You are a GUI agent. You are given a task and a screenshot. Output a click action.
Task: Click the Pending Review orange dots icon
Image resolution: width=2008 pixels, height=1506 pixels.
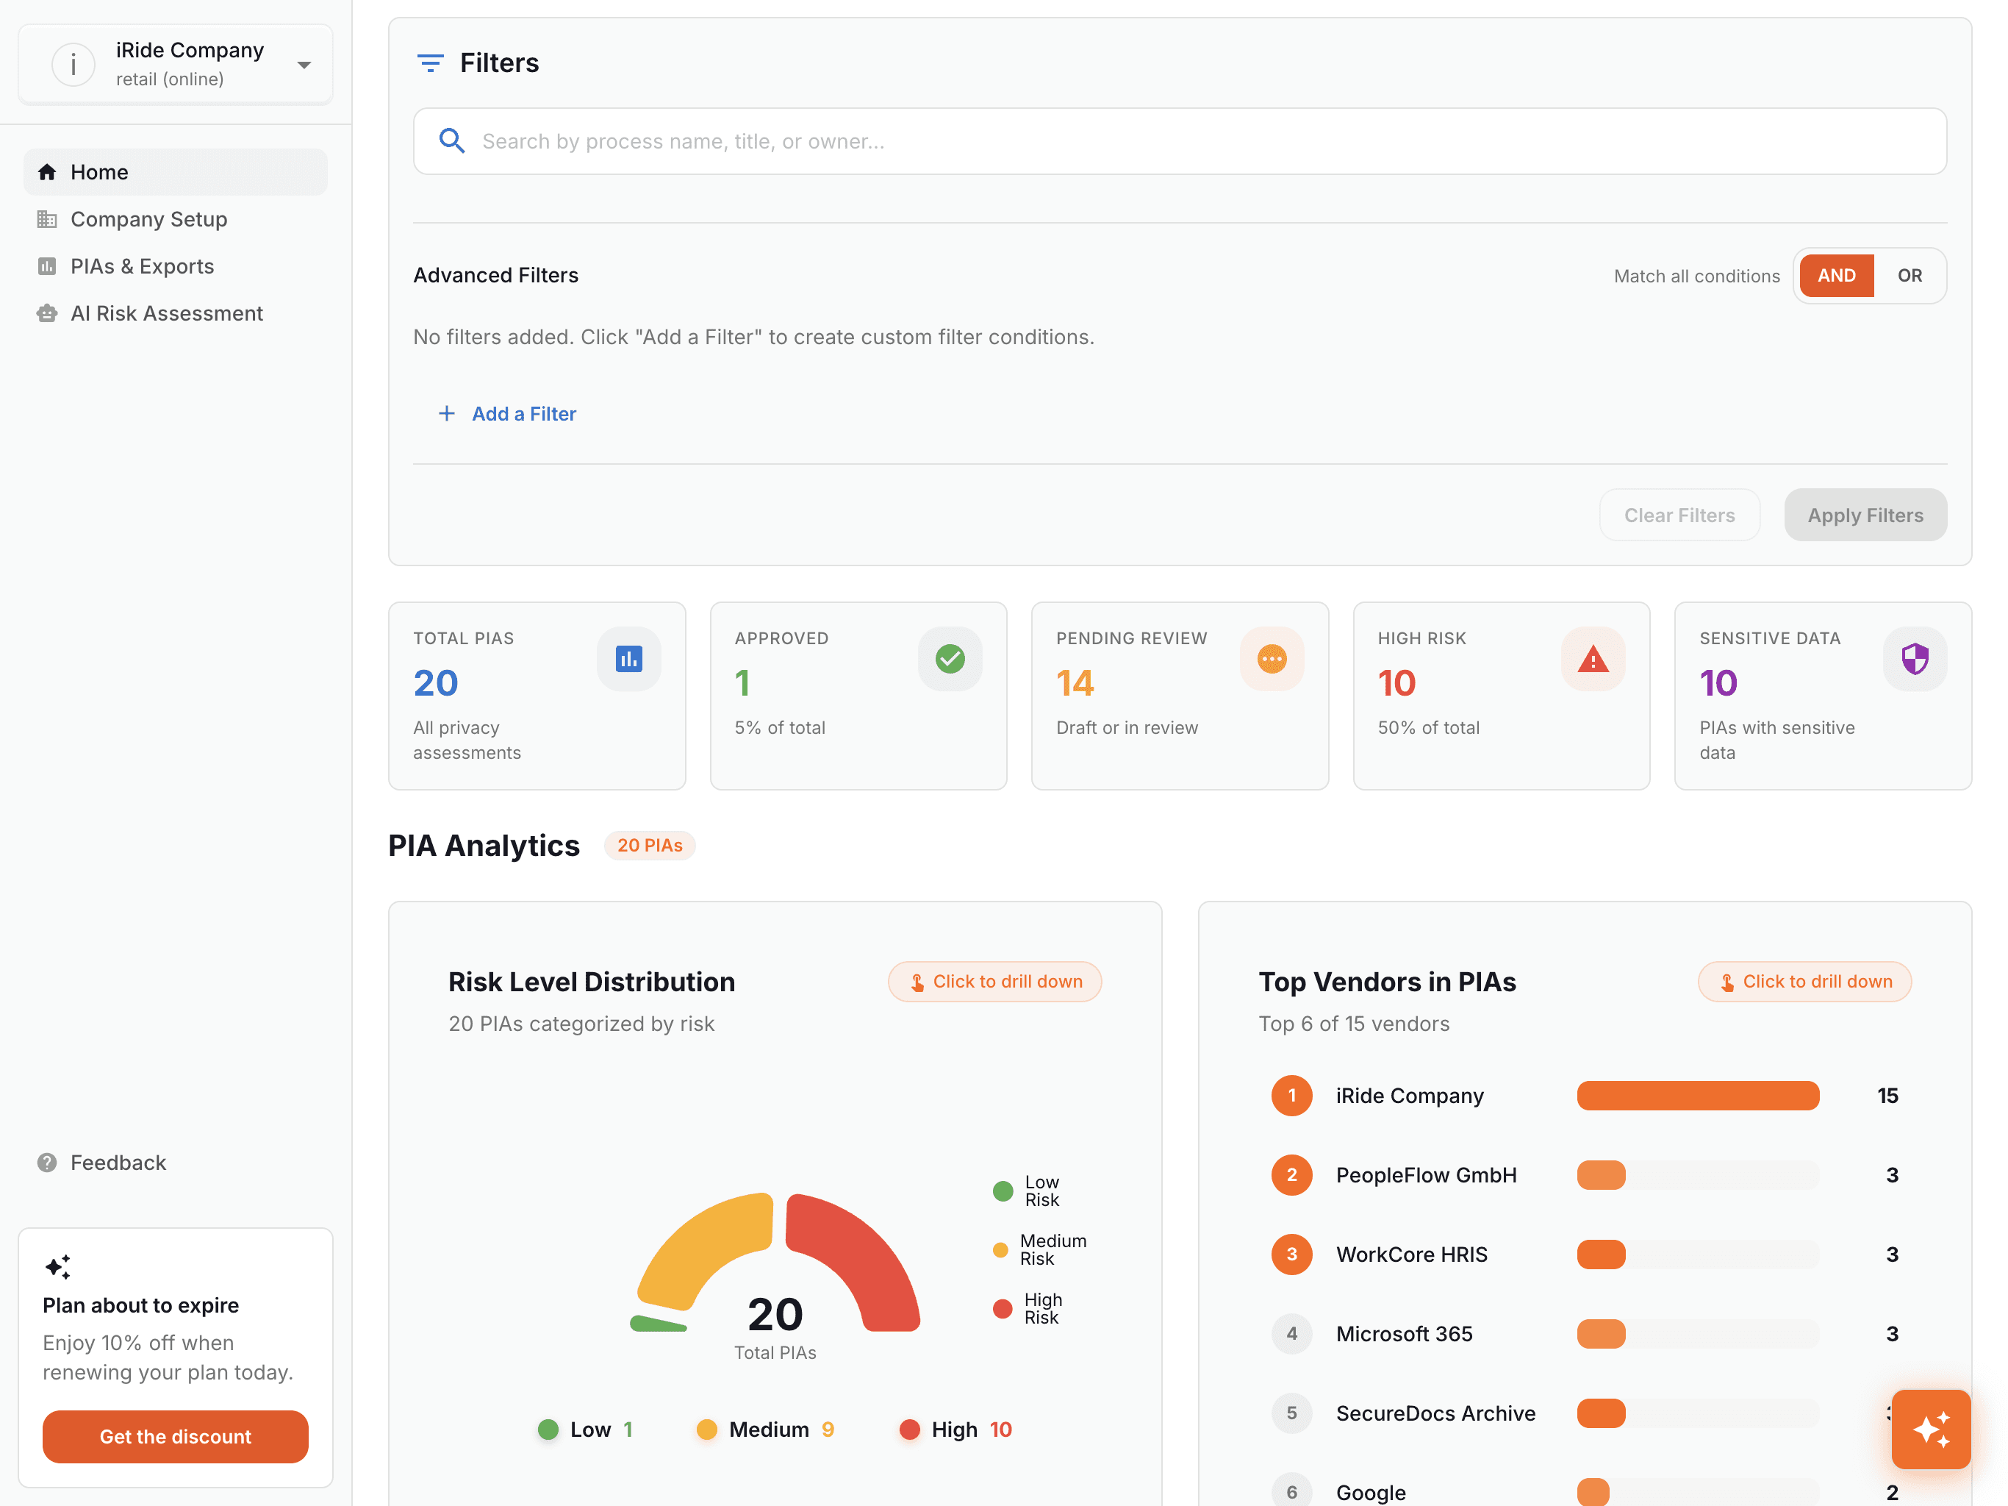(1271, 659)
